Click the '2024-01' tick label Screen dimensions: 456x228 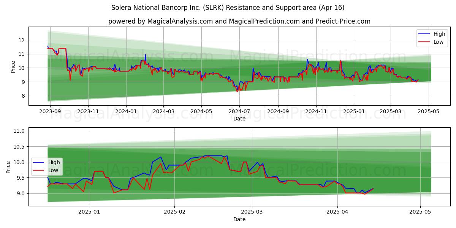click(126, 112)
